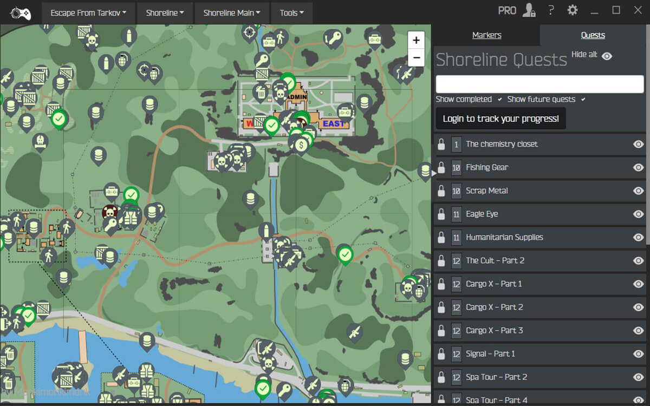Image resolution: width=650 pixels, height=406 pixels.
Task: Toggle the Show completed checkbox
Action: [x=499, y=100]
